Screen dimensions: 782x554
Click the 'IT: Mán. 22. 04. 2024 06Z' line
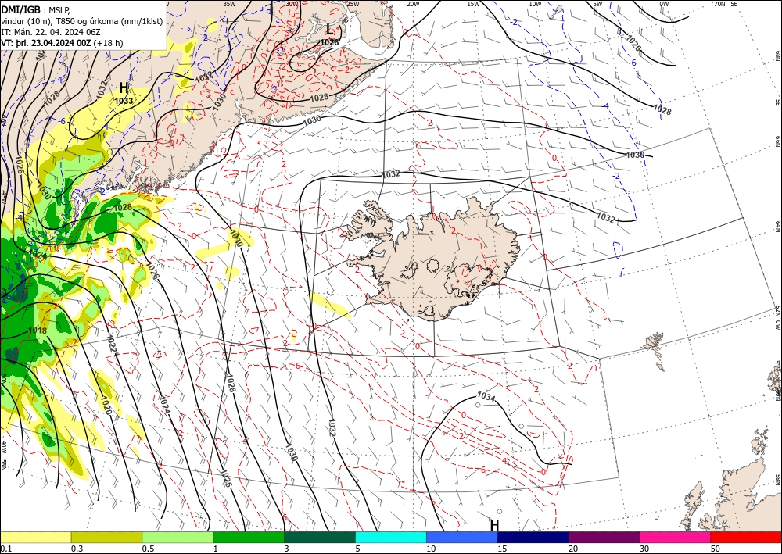(x=51, y=32)
